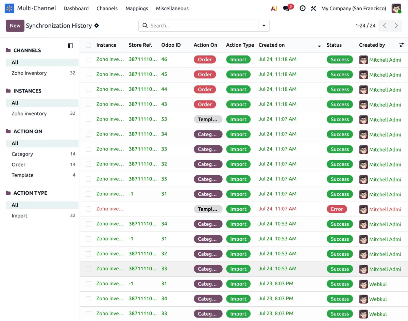Click the Import badge in Odoo ID 45 row

pos(238,75)
